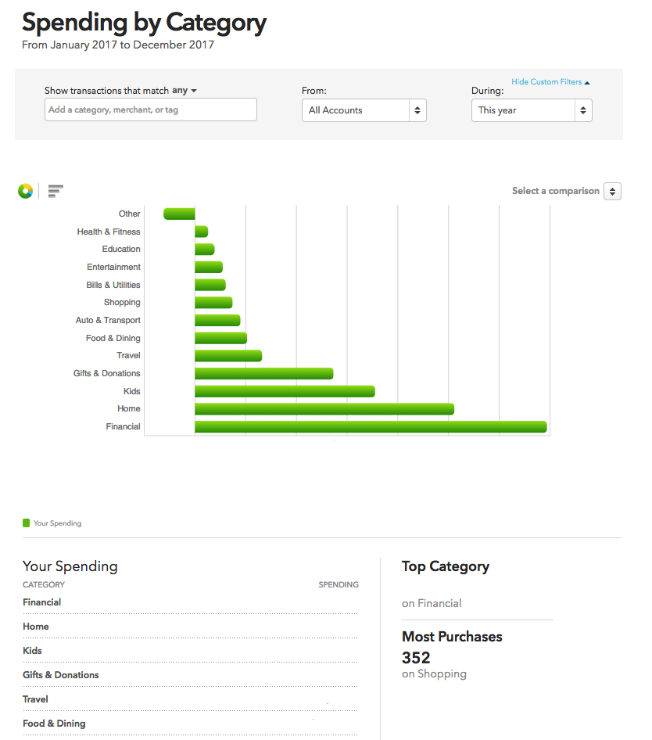Click the 'on Financial' top category text
Viewport: 652px width, 740px height.
point(432,603)
